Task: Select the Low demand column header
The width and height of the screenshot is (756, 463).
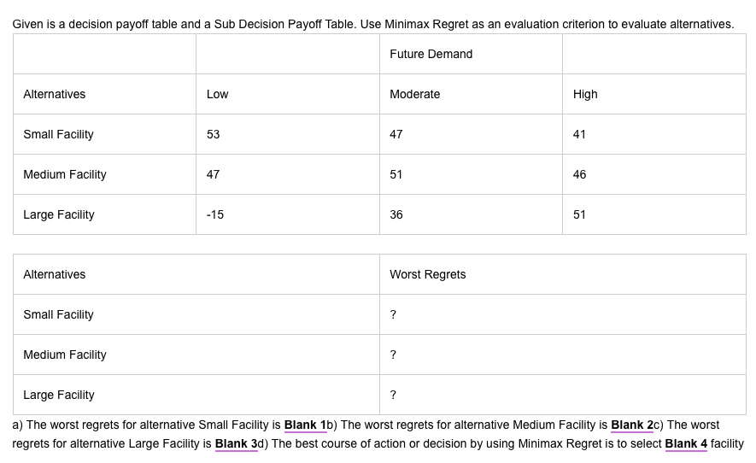Action: pos(287,94)
